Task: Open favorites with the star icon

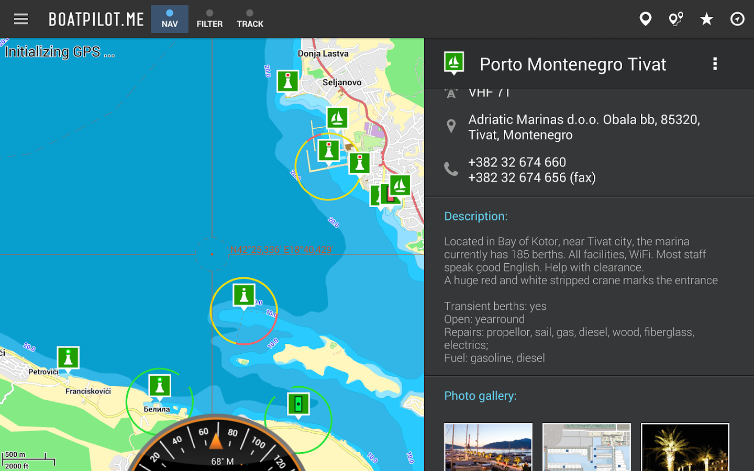Action: (707, 19)
